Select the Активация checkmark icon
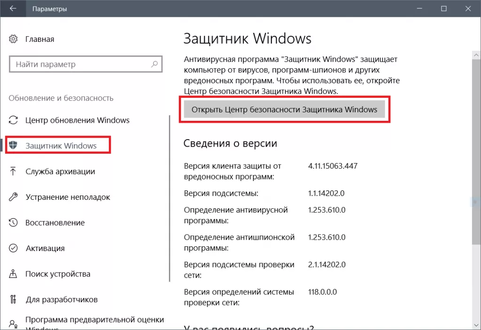 click(x=12, y=248)
